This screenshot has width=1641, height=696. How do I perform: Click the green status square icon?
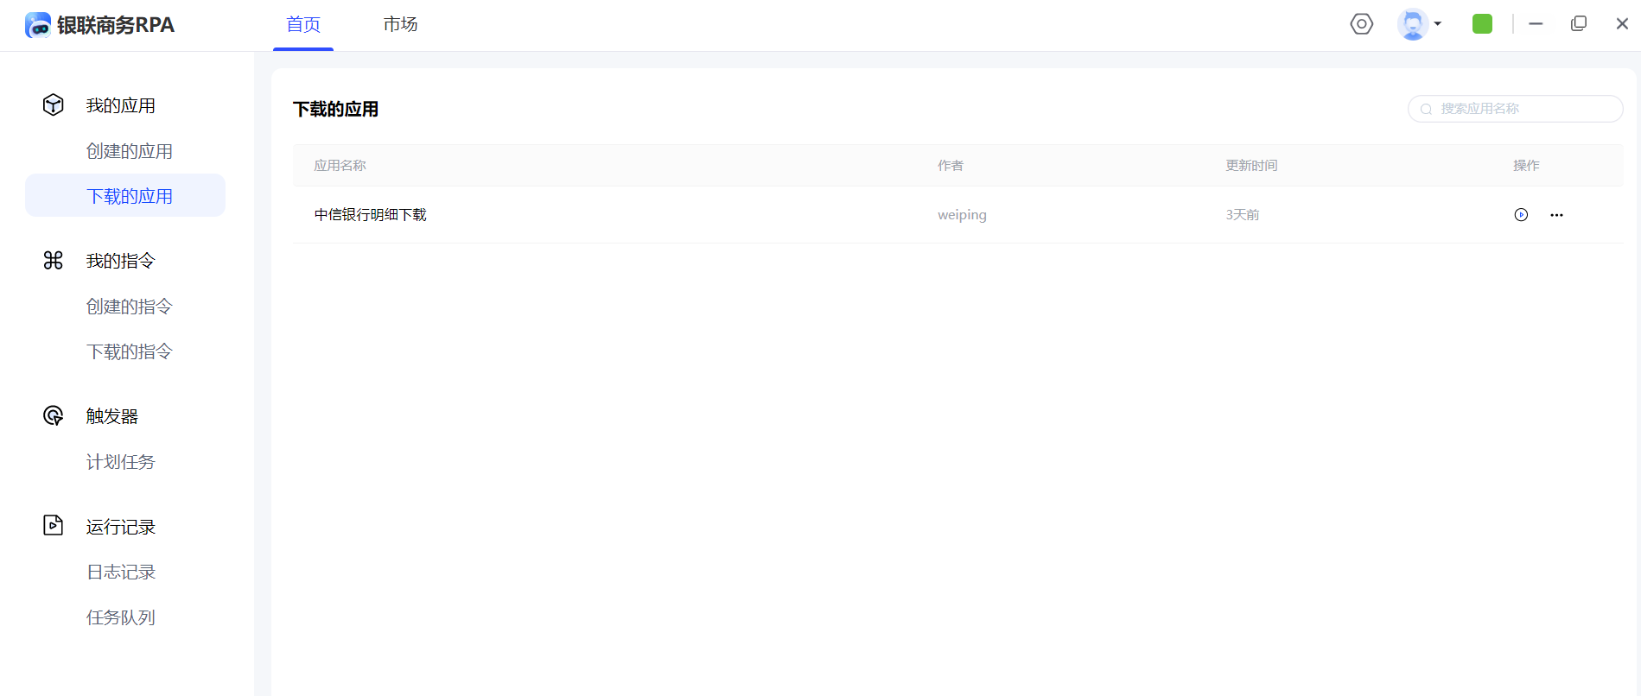(x=1482, y=24)
